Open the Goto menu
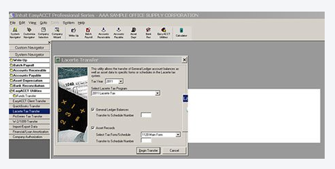This screenshot has width=335, height=169. pyautogui.click(x=43, y=23)
